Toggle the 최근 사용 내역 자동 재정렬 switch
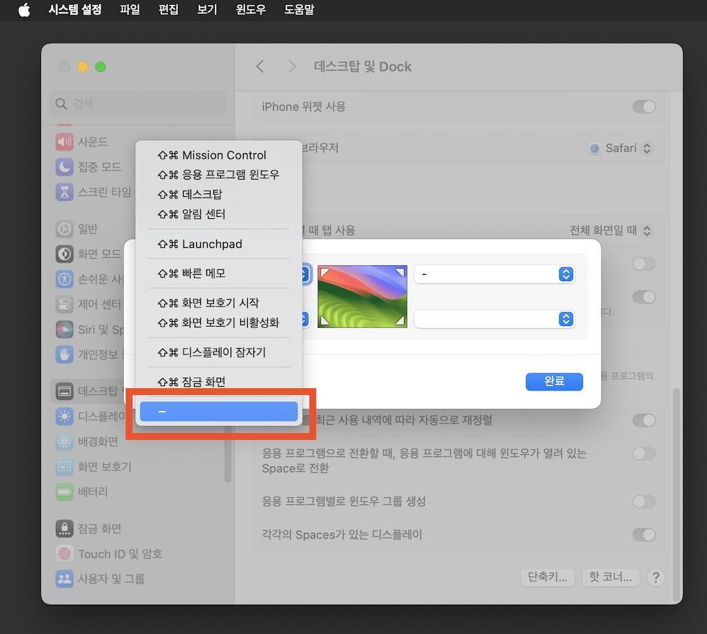Image resolution: width=707 pixels, height=634 pixels. click(x=644, y=421)
